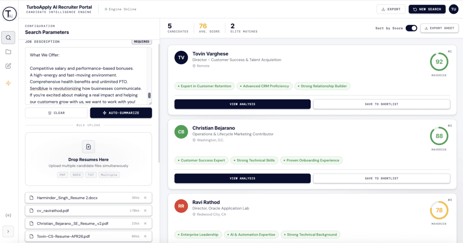Click file icon of Christian_Bejarano_SE_Resume_v2.pdf
463x243 pixels.
pyautogui.click(x=32, y=223)
